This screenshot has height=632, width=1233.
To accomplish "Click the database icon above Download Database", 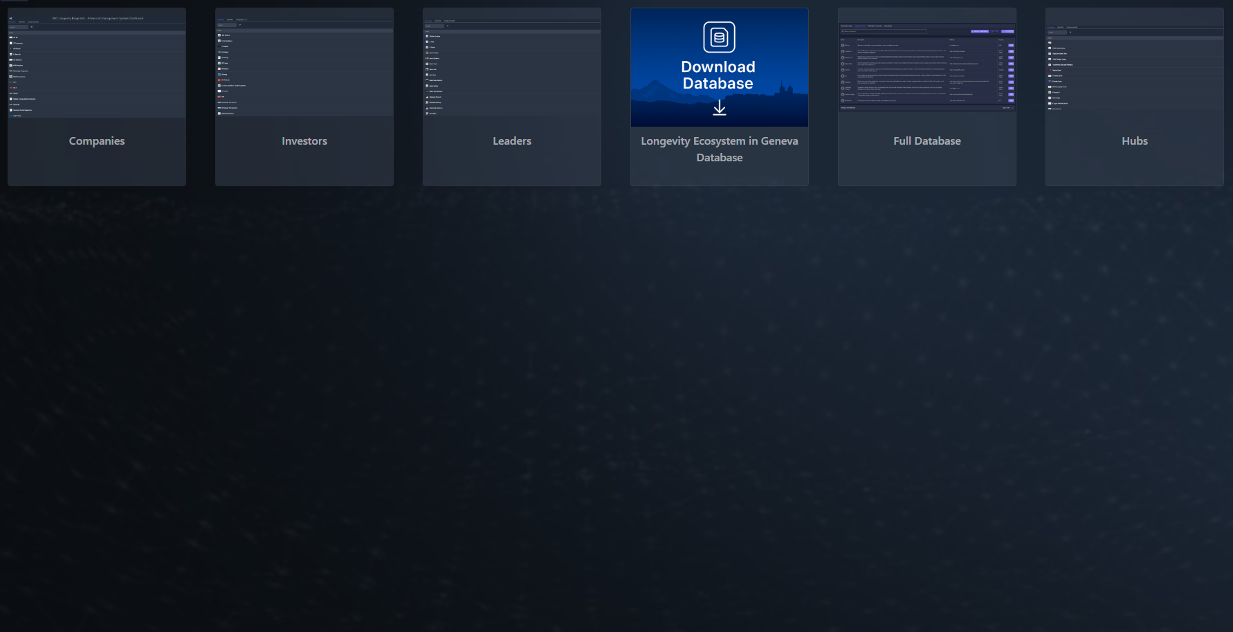I will click(719, 37).
